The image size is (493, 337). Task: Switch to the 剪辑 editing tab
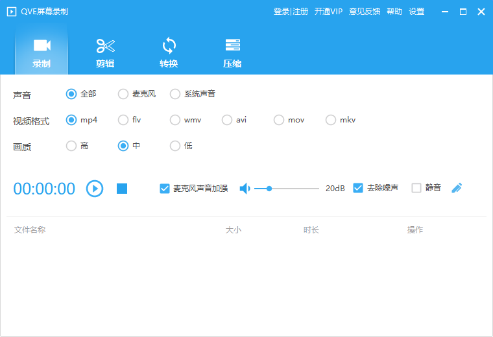tap(105, 52)
